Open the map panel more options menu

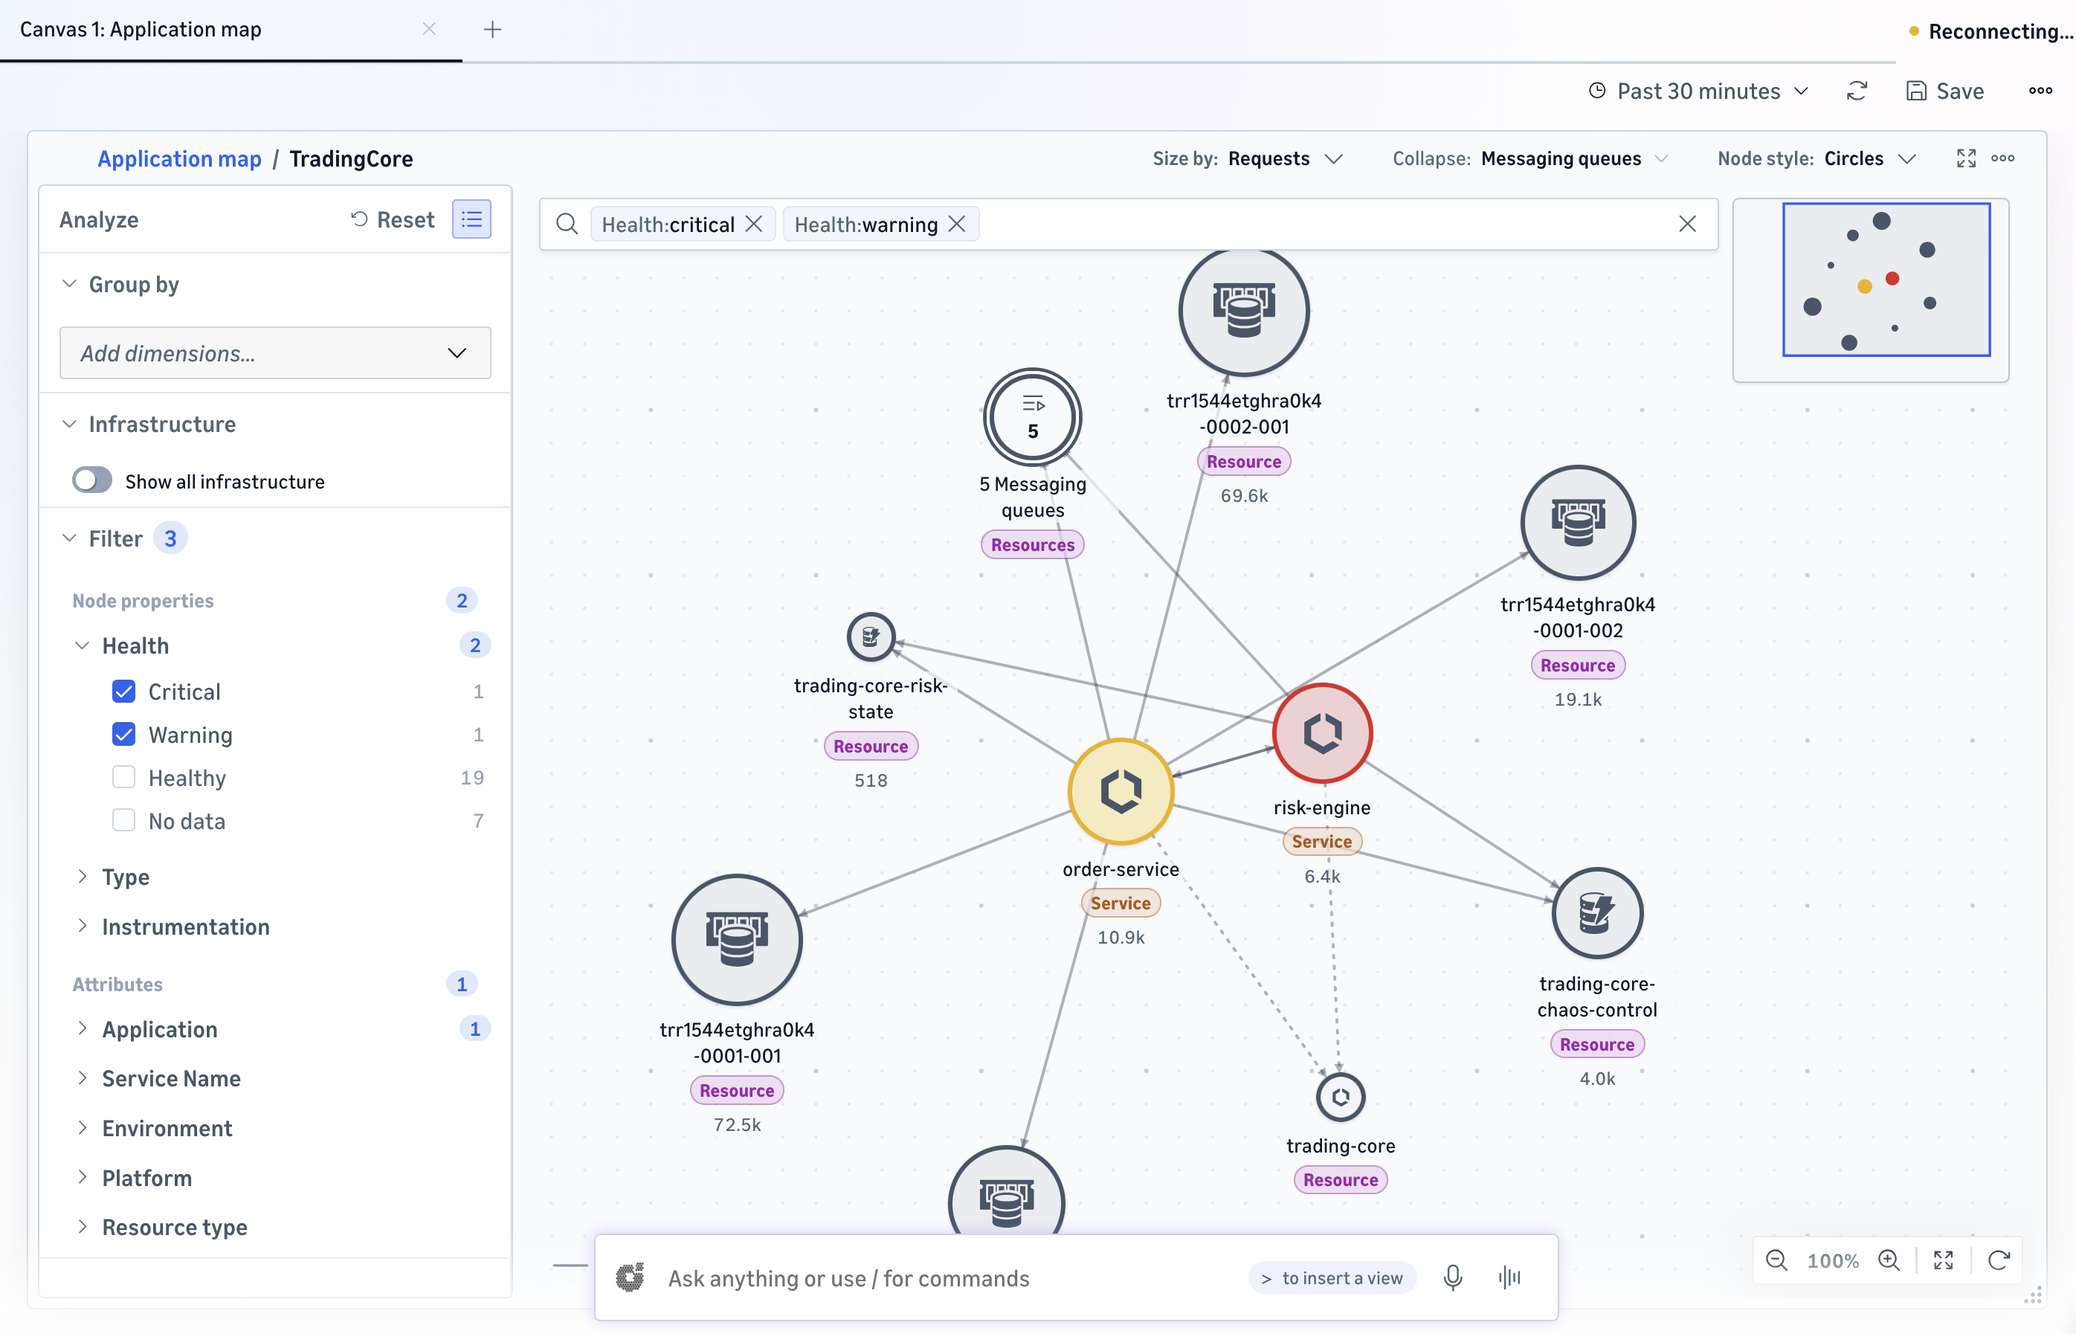[2002, 158]
